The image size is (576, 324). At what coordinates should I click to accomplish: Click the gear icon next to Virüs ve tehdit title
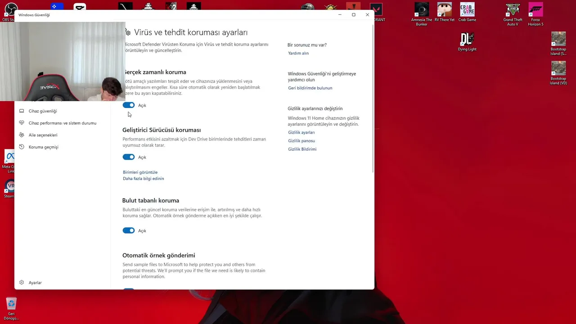tap(128, 33)
